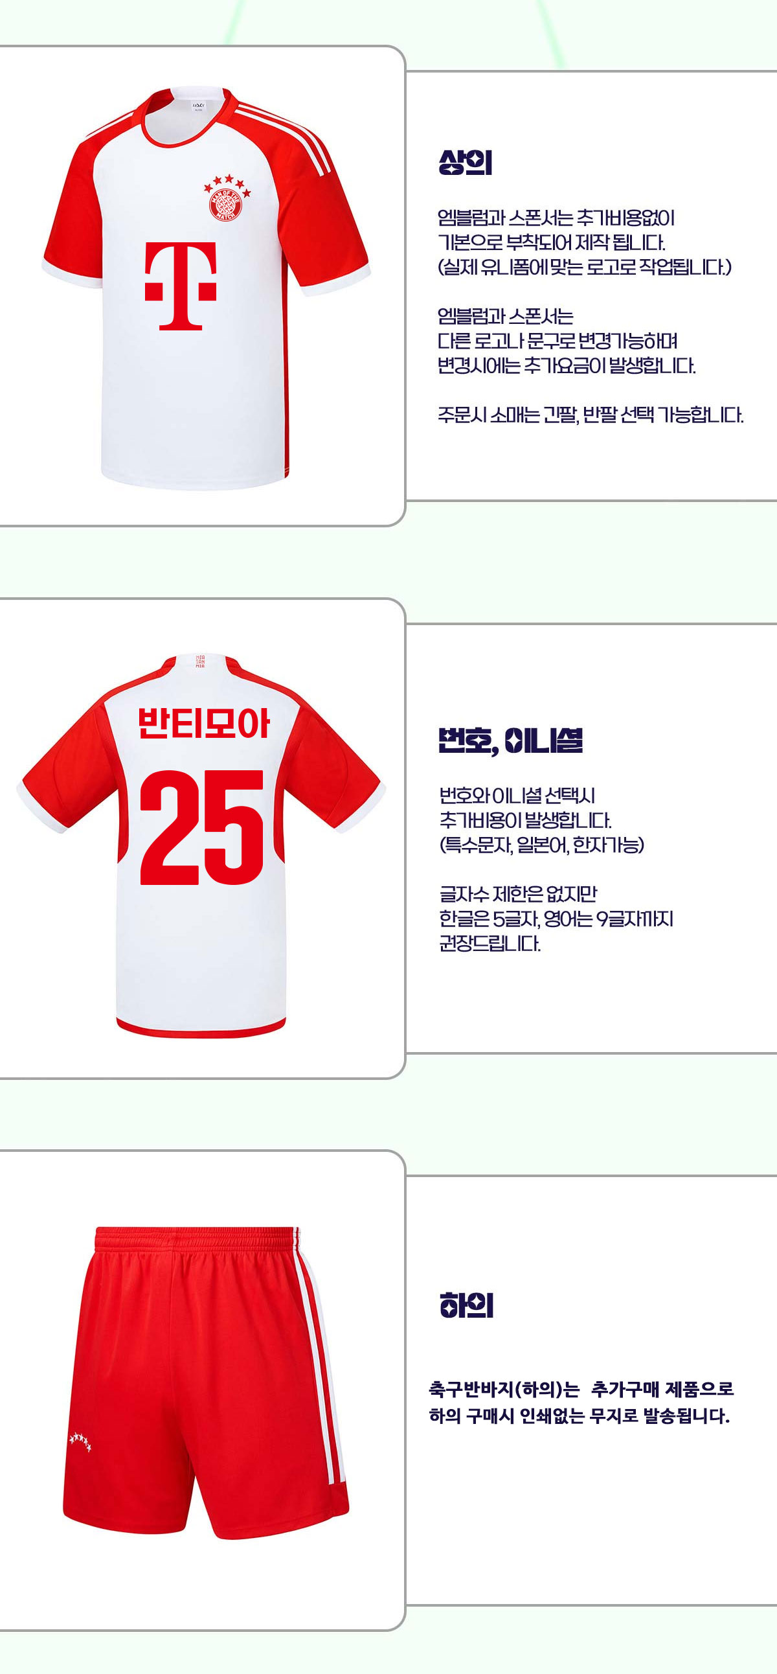
Task: Click the 상의 section heading
Action: pos(465,163)
